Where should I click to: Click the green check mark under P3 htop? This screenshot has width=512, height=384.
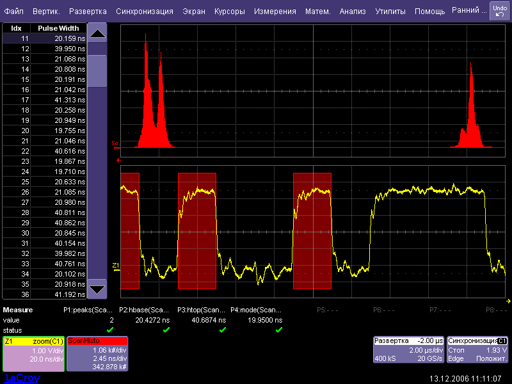point(222,330)
